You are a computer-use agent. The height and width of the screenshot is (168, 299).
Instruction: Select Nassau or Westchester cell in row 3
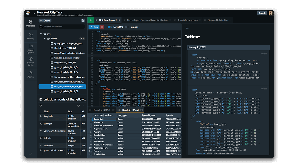click(104, 126)
